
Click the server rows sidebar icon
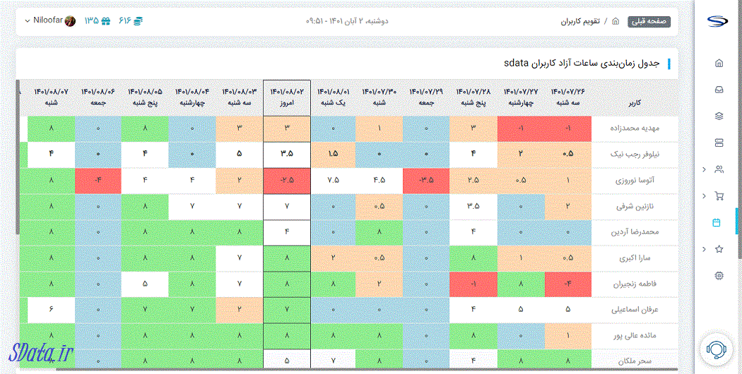[719, 143]
